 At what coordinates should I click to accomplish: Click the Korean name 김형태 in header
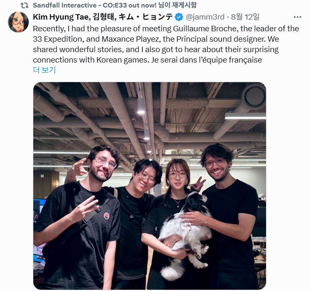[104, 17]
